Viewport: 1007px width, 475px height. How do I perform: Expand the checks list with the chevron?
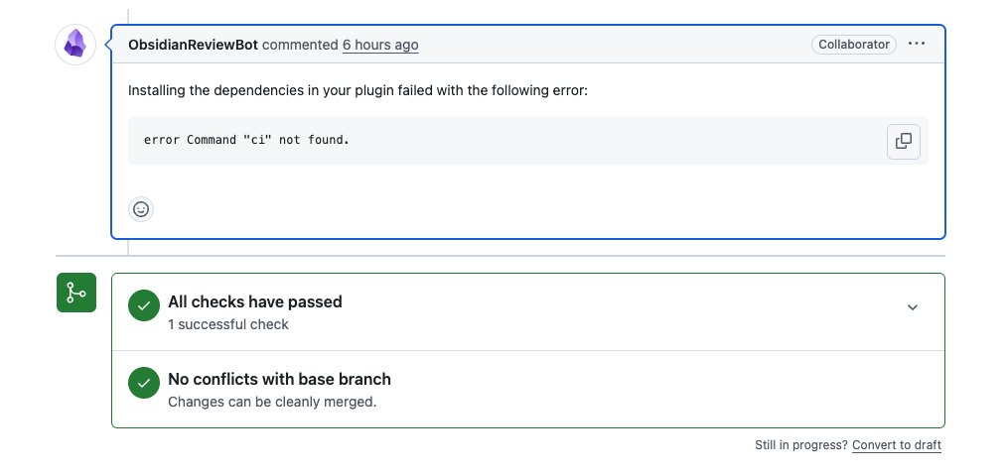(x=913, y=307)
